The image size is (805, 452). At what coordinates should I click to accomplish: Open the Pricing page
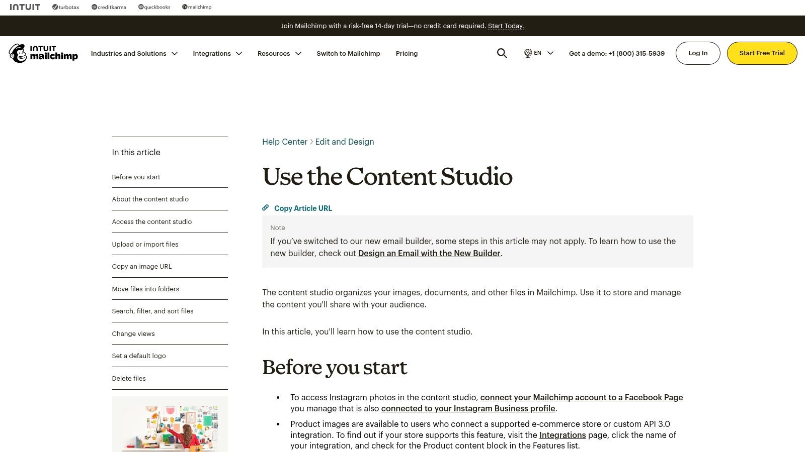tap(407, 53)
